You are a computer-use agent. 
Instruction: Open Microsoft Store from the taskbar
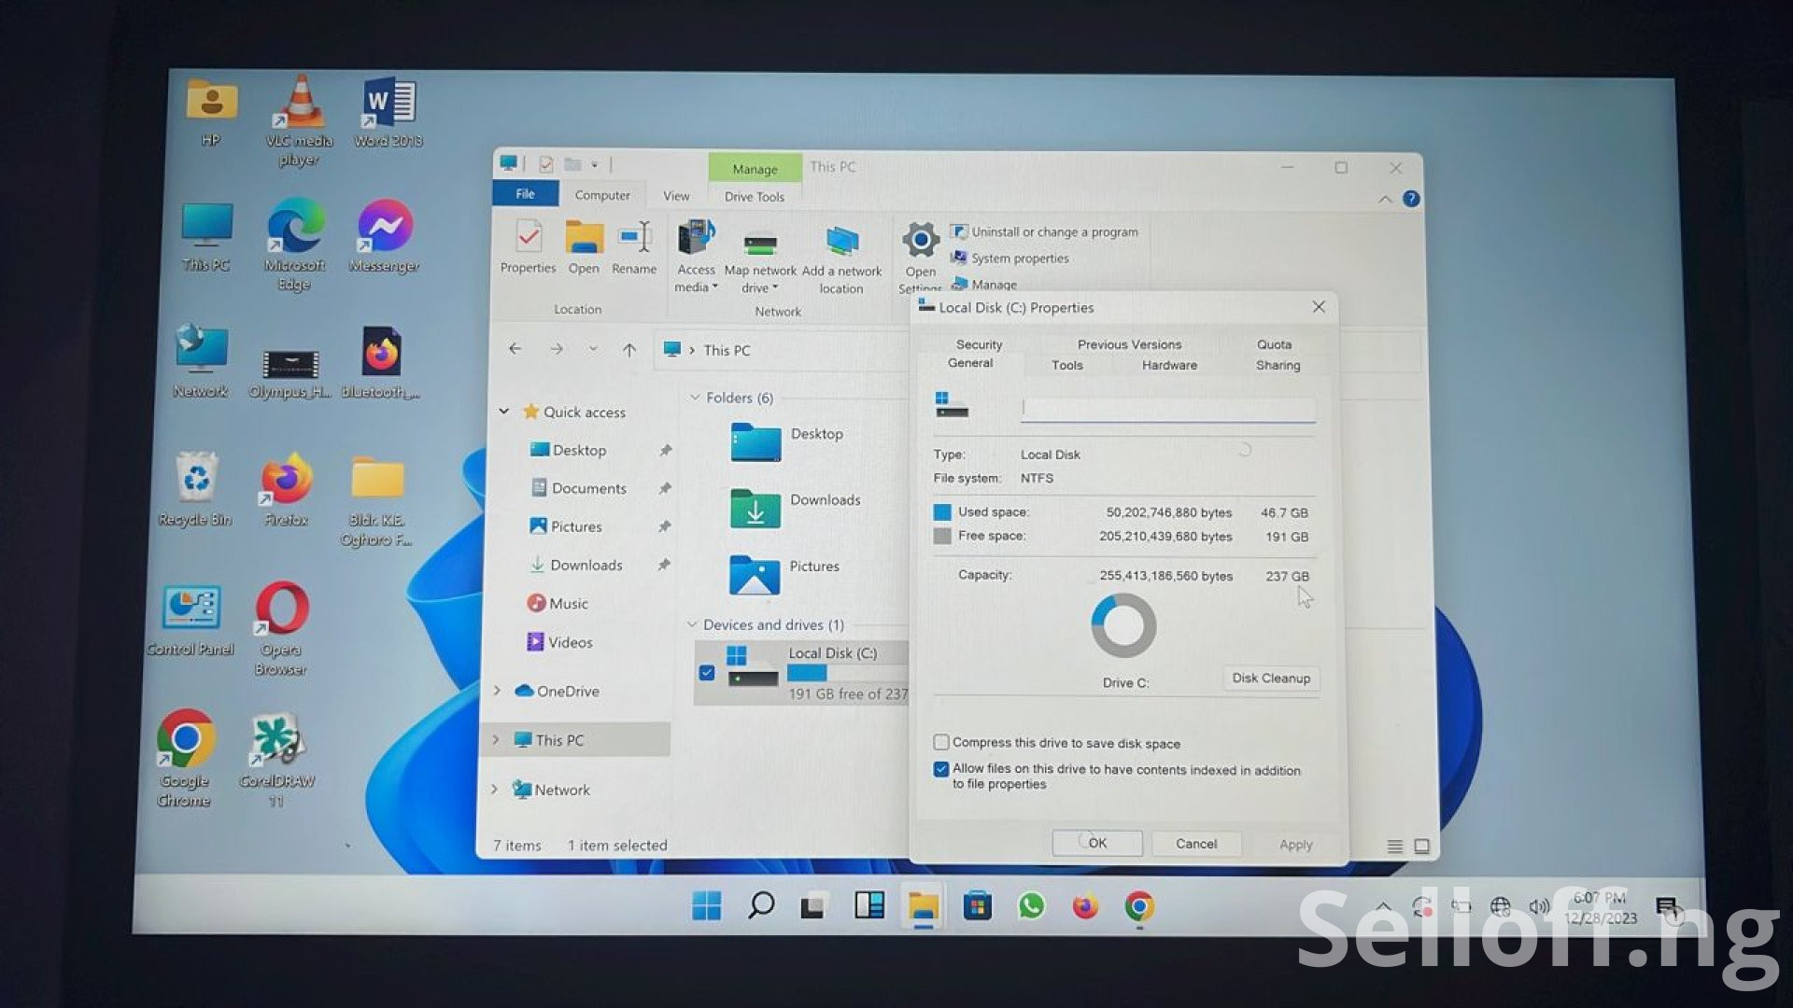(977, 905)
